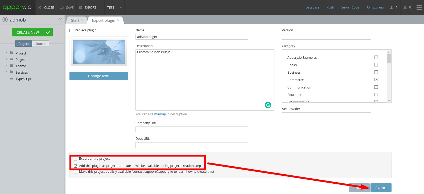Image resolution: width=424 pixels, height=194 pixels.
Task: Click the plugin icon thumbnail
Action: click(x=99, y=52)
